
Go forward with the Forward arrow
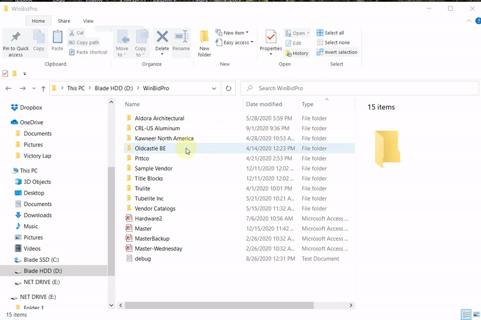click(22, 88)
